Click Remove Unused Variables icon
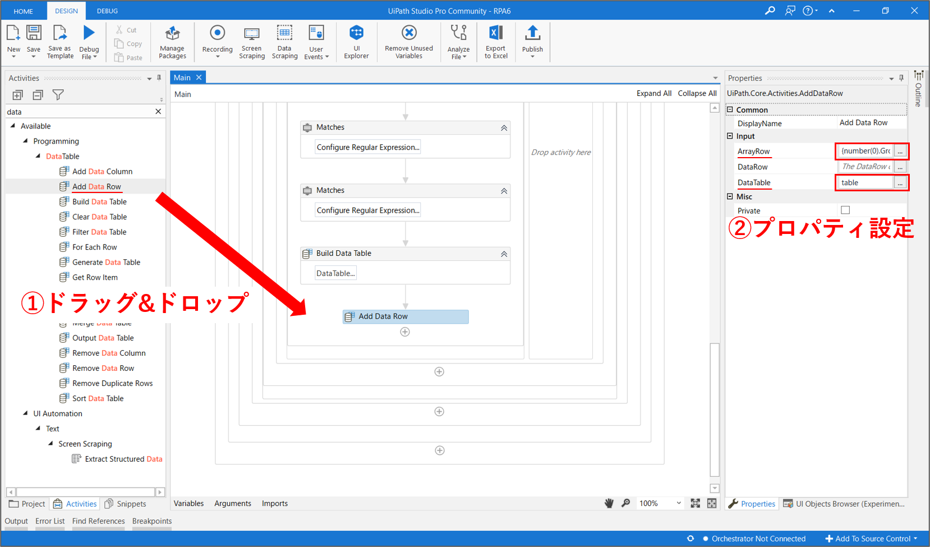Viewport: 930px width, 547px height. point(409,33)
